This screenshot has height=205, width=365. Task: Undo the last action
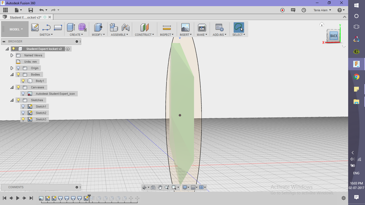pos(41,10)
